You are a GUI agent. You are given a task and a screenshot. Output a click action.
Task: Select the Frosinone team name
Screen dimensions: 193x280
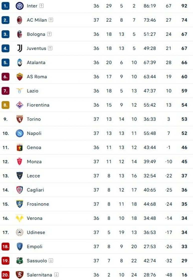tap(38, 204)
